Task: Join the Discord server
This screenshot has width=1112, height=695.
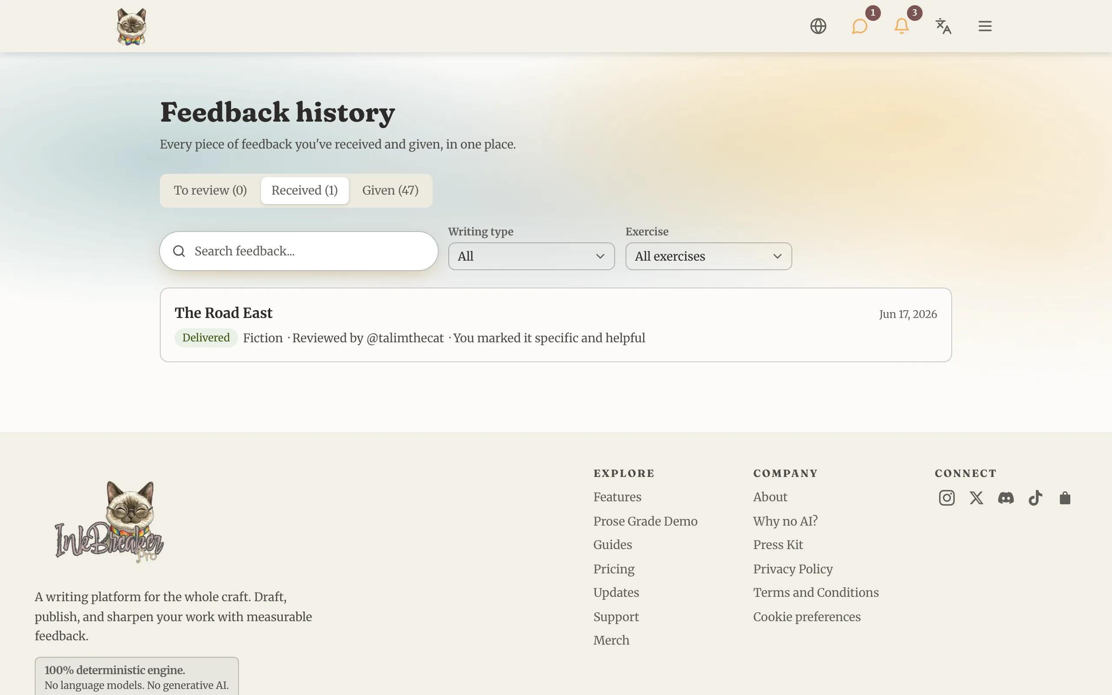Action: click(x=1006, y=498)
